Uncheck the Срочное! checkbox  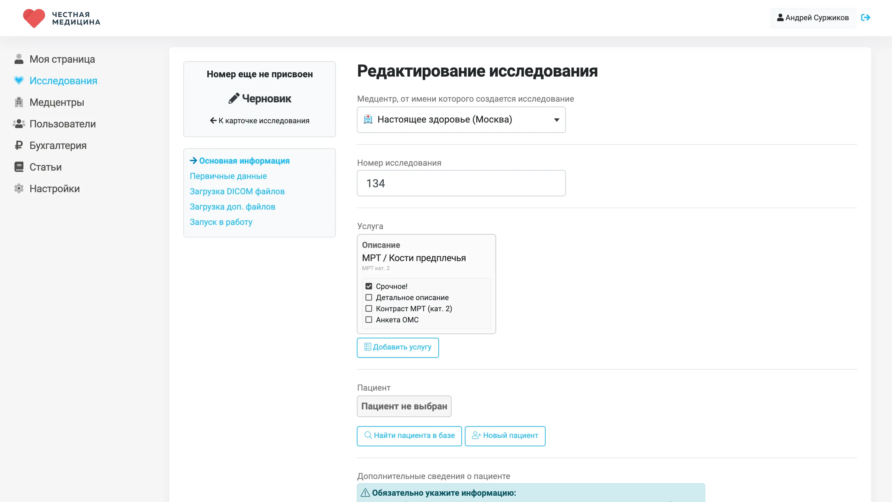click(x=369, y=286)
